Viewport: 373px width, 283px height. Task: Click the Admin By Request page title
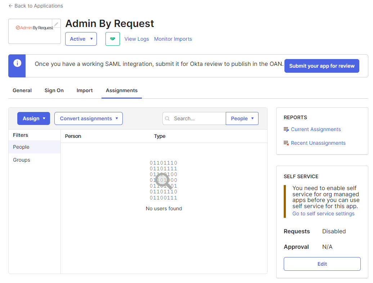(110, 23)
